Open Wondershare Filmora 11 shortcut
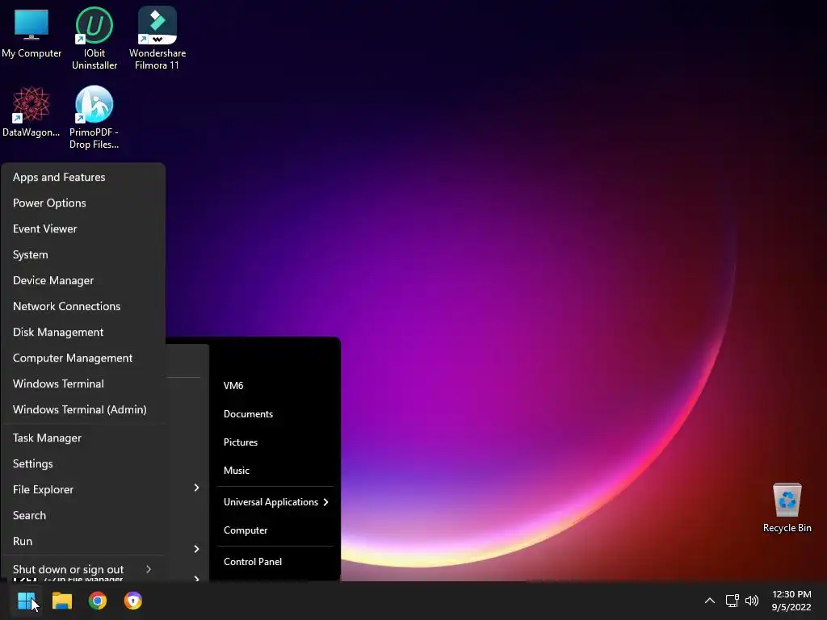 [157, 38]
